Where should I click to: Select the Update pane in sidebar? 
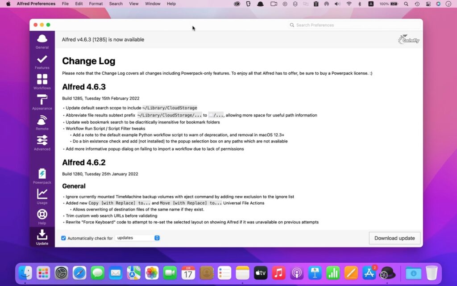42,237
